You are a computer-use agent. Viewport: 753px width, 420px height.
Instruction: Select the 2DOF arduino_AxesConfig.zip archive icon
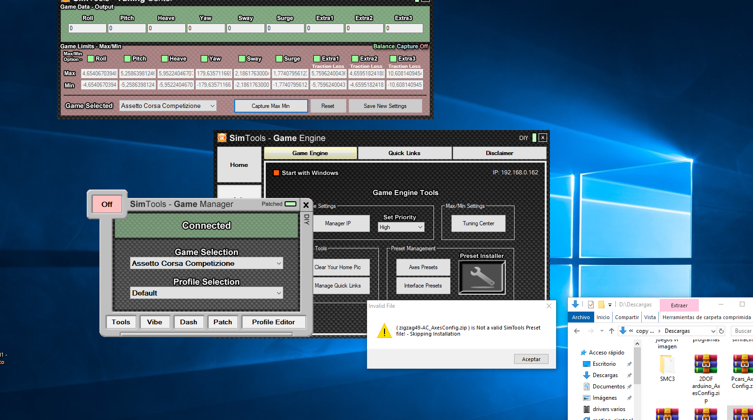(x=706, y=364)
